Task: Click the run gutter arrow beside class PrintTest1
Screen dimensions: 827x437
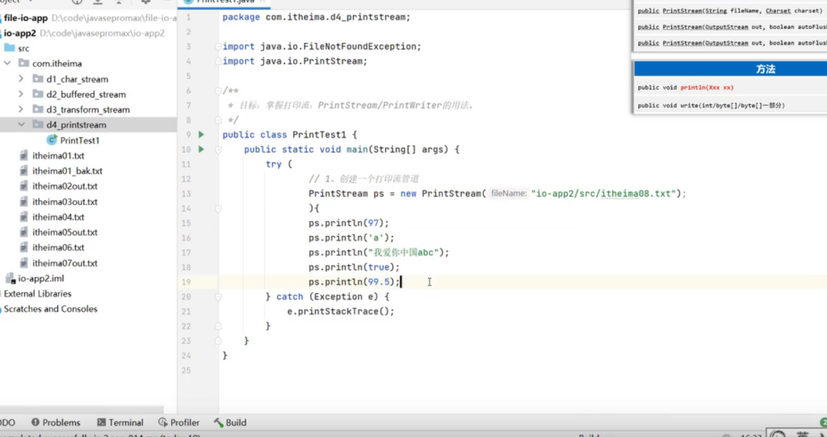Action: point(201,135)
